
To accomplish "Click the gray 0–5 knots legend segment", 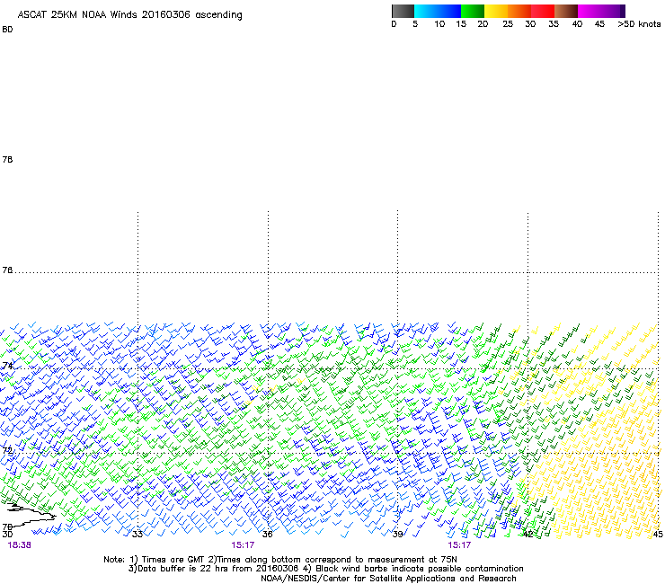I will pyautogui.click(x=403, y=11).
